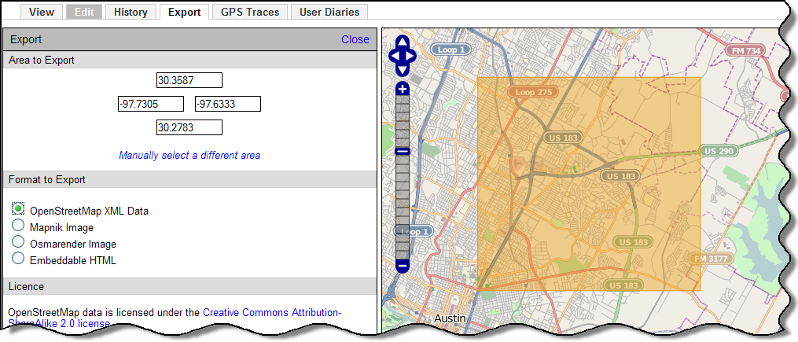
Task: Pan the map right with the east arrow
Action: (410, 56)
